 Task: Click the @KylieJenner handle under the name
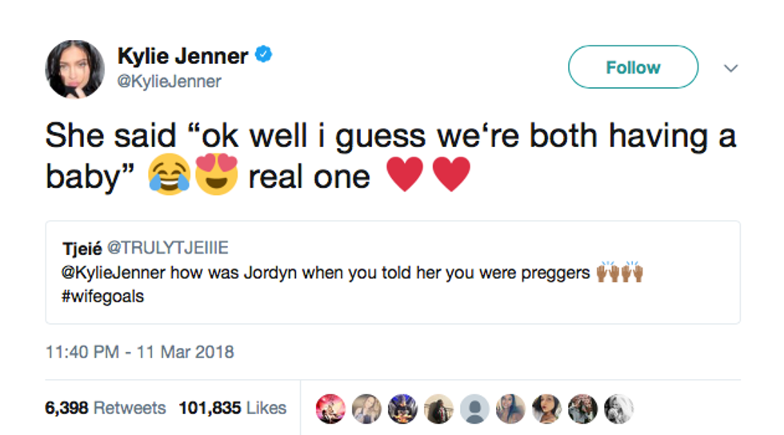tap(170, 82)
